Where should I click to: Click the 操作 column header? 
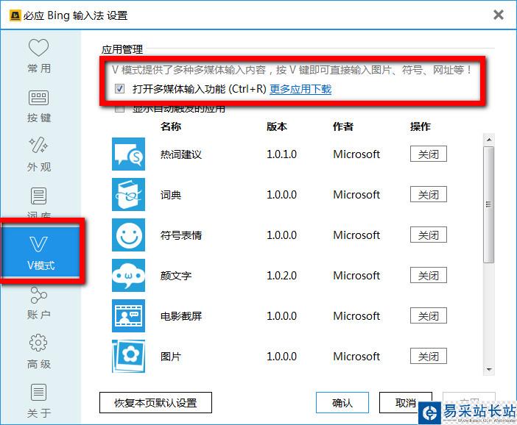(x=421, y=126)
